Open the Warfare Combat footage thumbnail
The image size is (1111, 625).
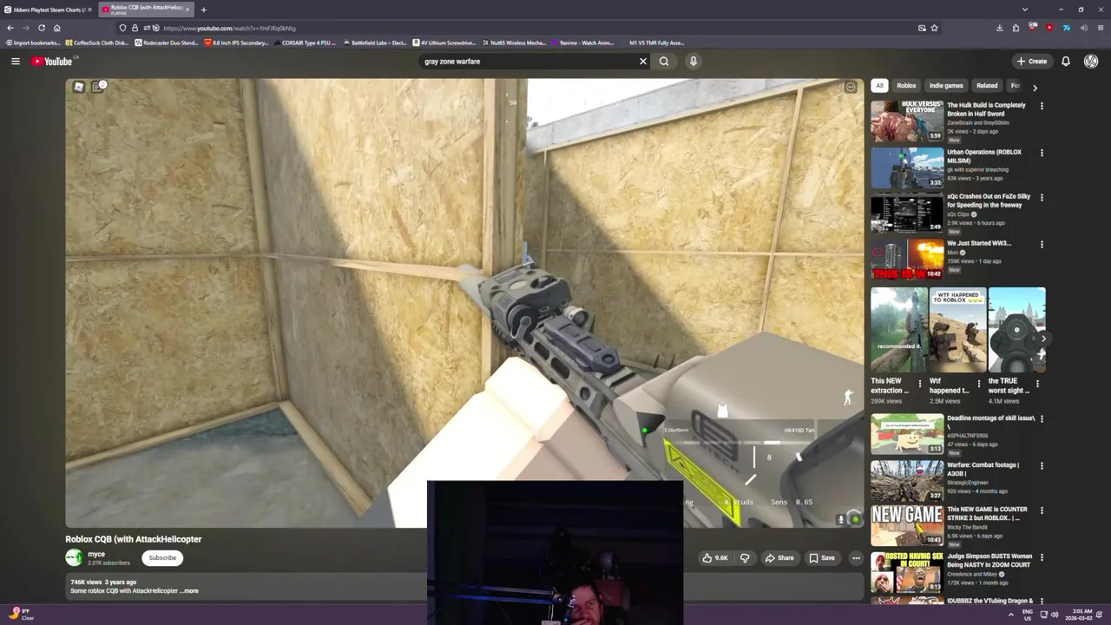pos(907,480)
